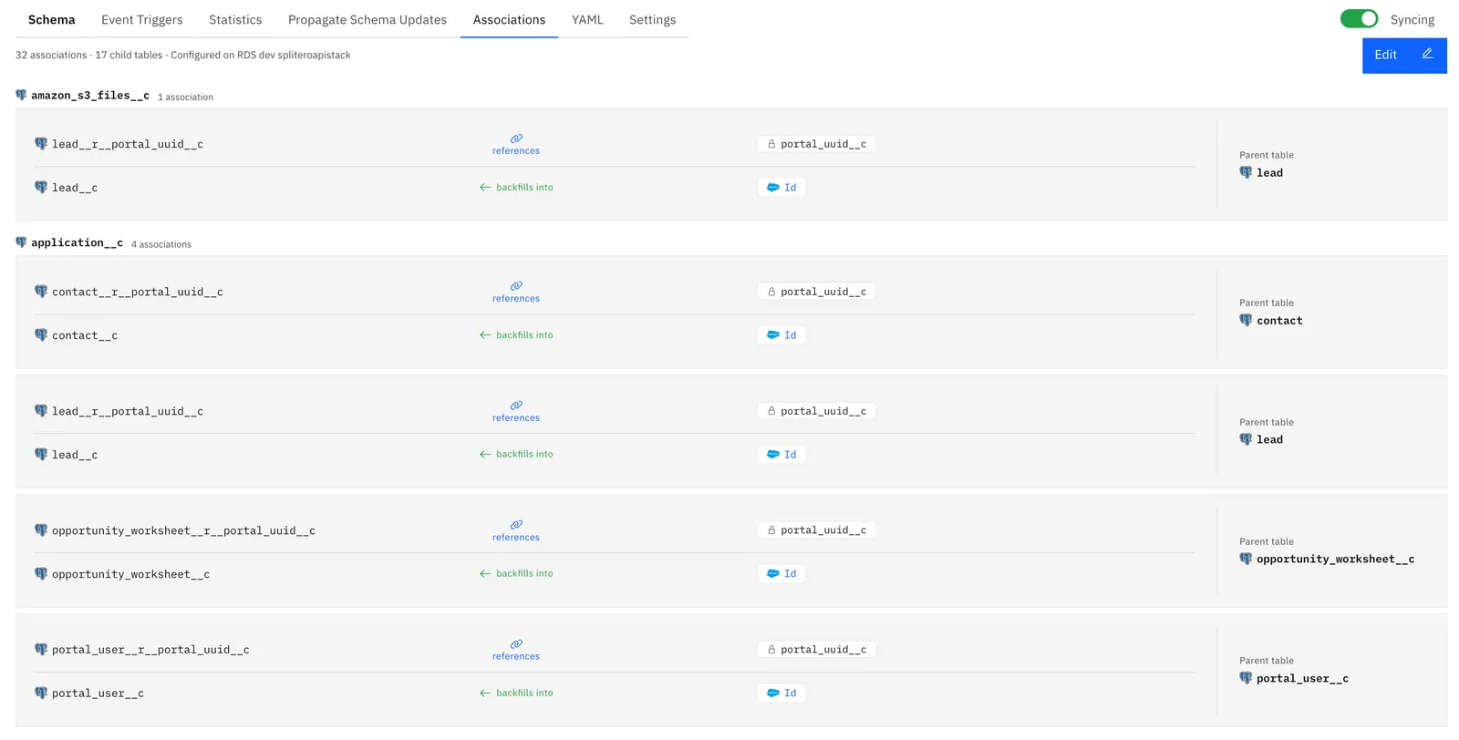Open parent table opportunity_worksheet__c

click(x=1336, y=560)
